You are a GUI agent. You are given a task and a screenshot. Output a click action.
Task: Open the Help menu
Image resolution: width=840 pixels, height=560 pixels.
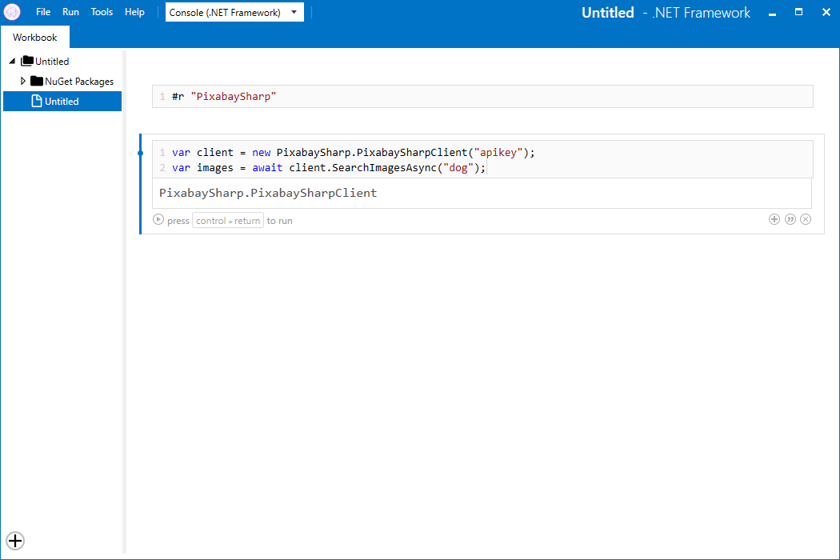point(134,12)
